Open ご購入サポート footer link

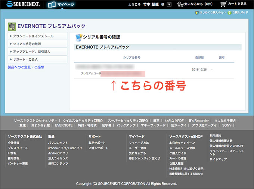(x=98, y=148)
